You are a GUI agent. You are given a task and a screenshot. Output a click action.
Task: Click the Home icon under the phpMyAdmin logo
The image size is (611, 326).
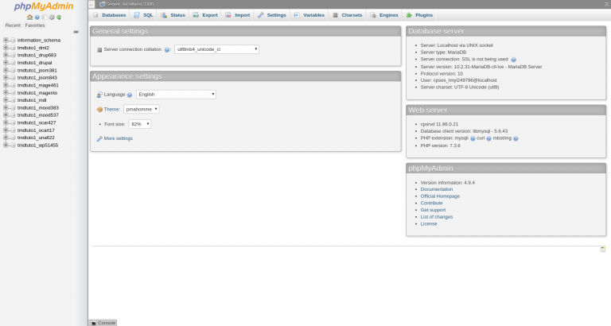point(29,17)
